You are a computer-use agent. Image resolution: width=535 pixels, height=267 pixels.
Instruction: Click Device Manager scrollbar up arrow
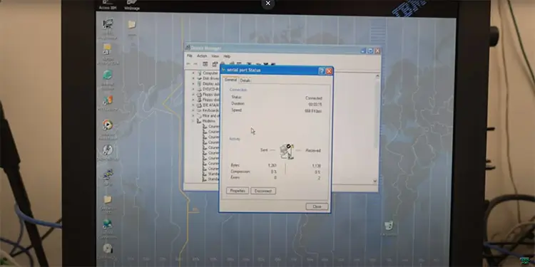click(377, 76)
